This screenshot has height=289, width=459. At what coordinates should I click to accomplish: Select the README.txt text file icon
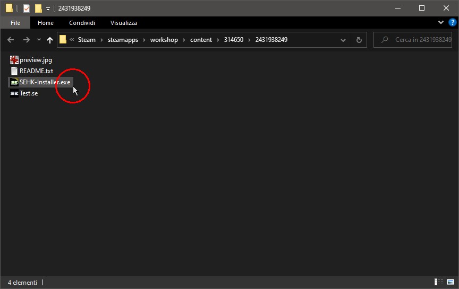click(14, 71)
